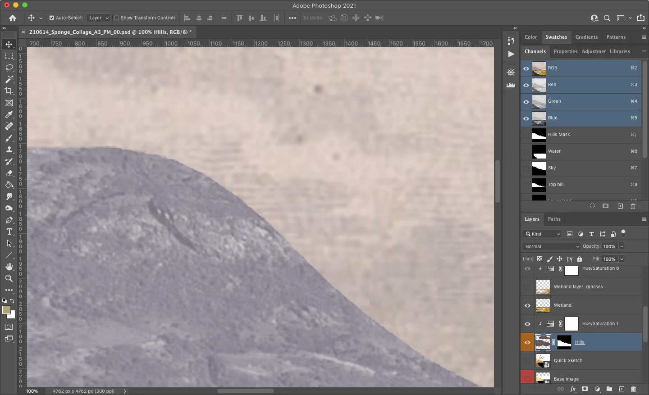Switch to the Color tab
649x395 pixels.
point(530,37)
